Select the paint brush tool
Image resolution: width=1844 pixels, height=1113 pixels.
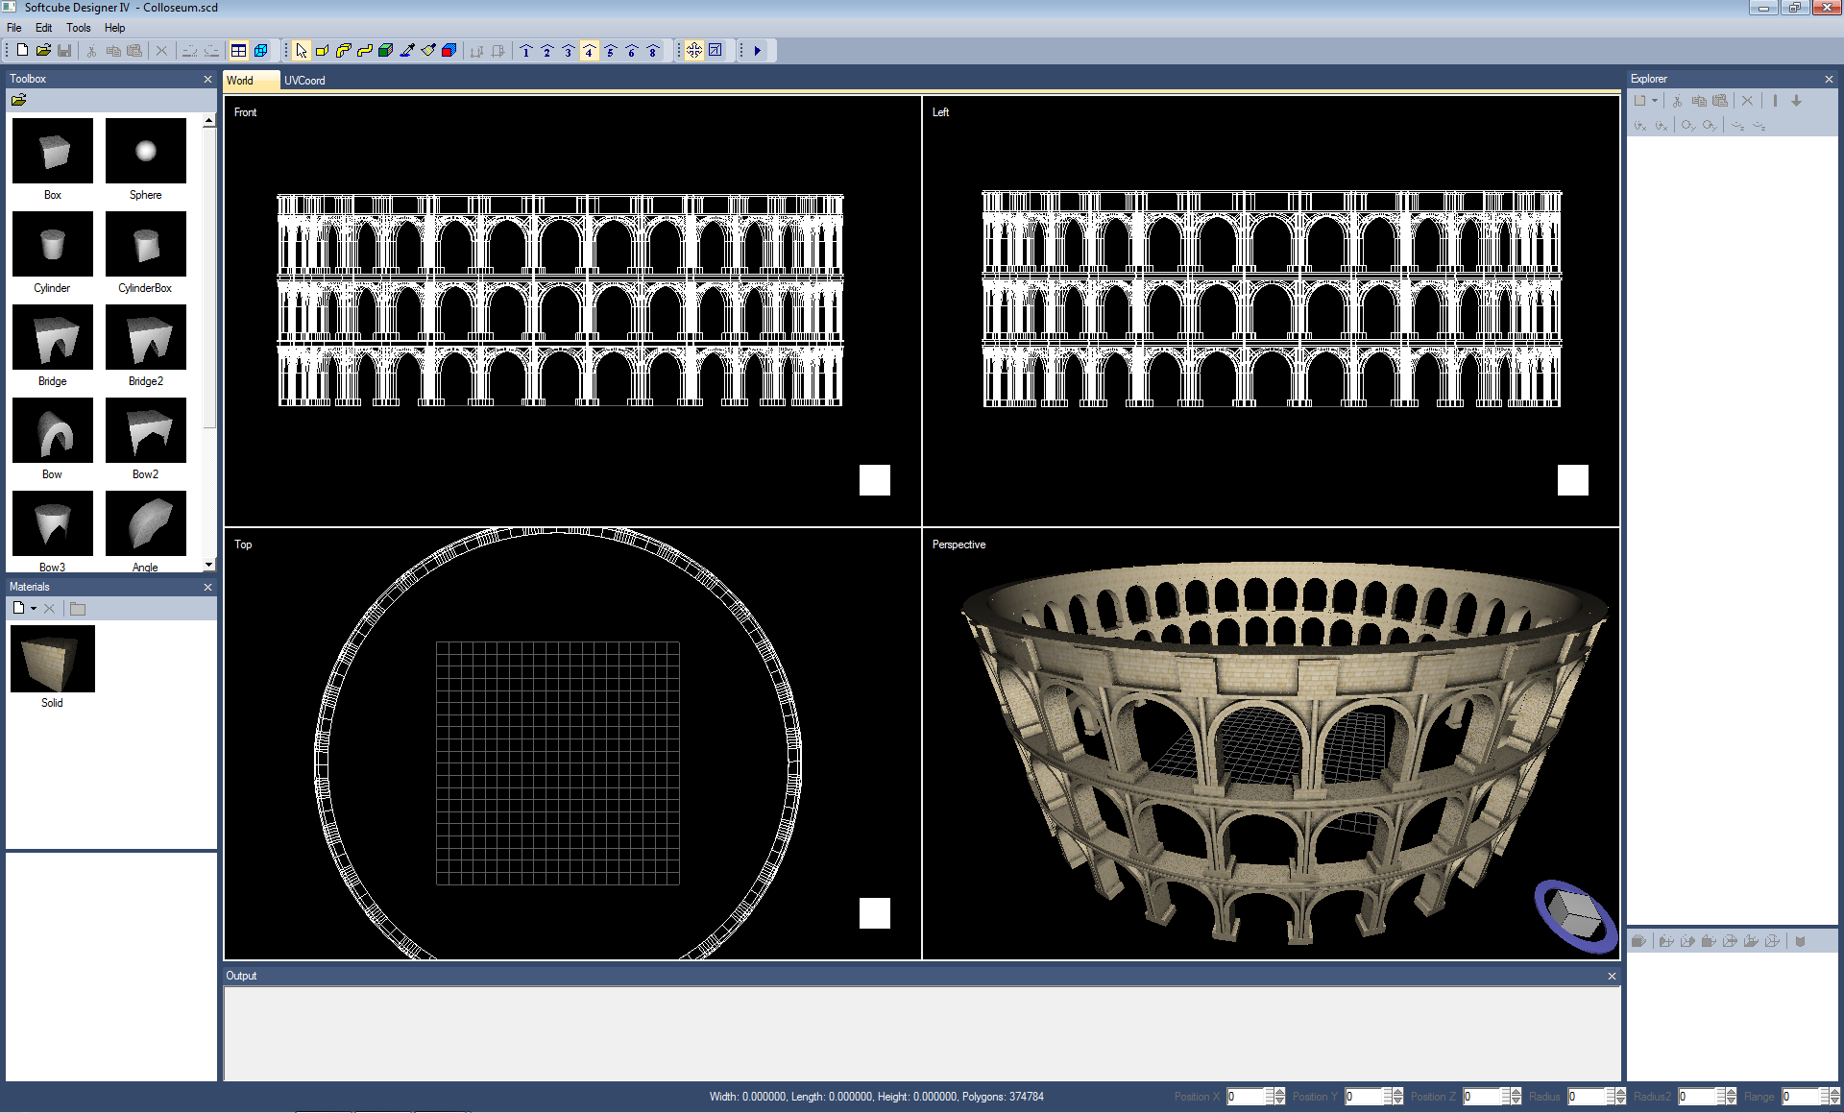click(428, 51)
